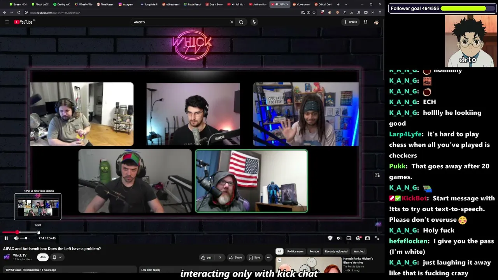Open the YouTube account avatar menu
The height and width of the screenshot is (280, 498).
point(376,22)
